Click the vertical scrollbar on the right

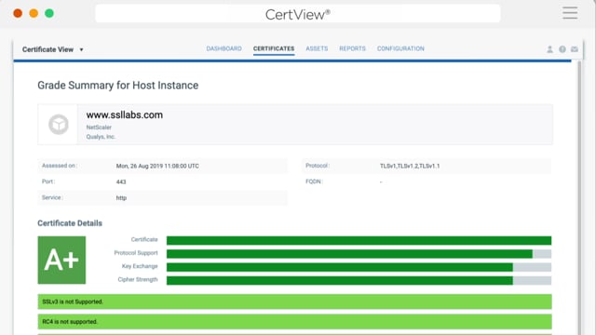(x=579, y=197)
